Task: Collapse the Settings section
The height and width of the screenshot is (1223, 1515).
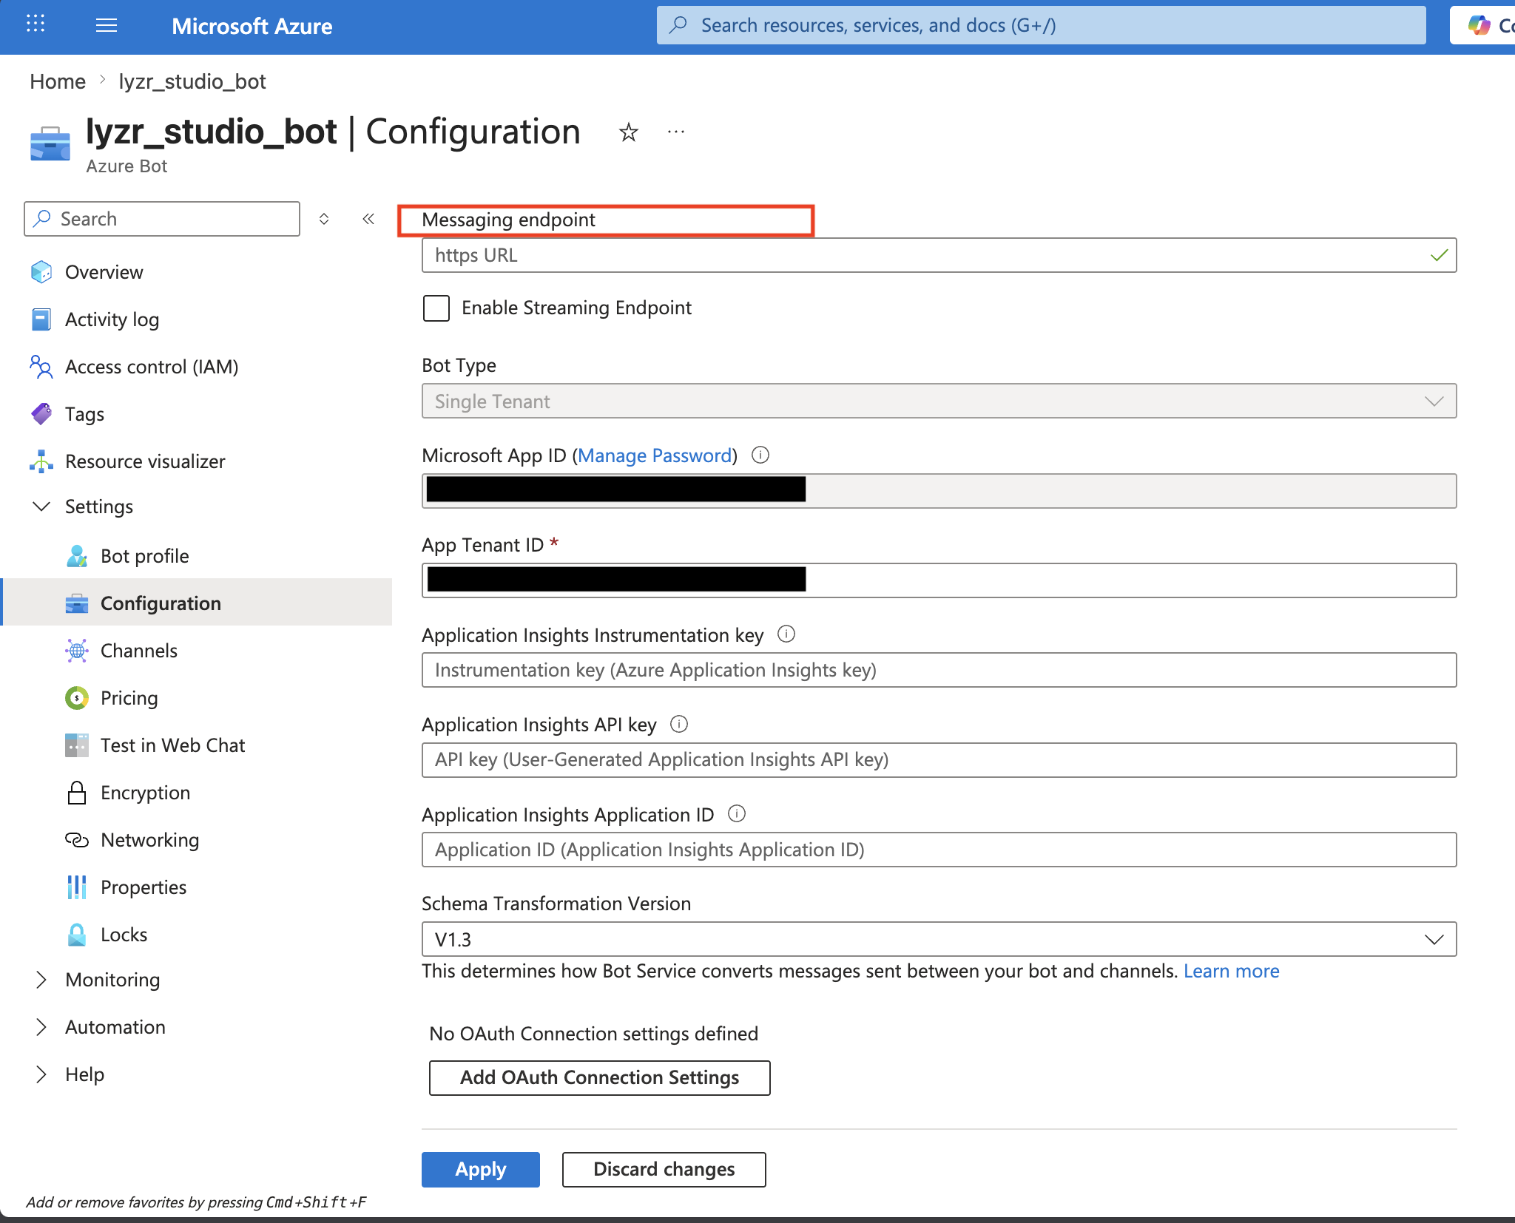Action: (42, 507)
